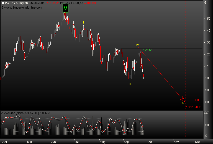The width and height of the screenshot is (213, 144).
Task: Select the POT NYS Täglich title
Action: click(16, 3)
